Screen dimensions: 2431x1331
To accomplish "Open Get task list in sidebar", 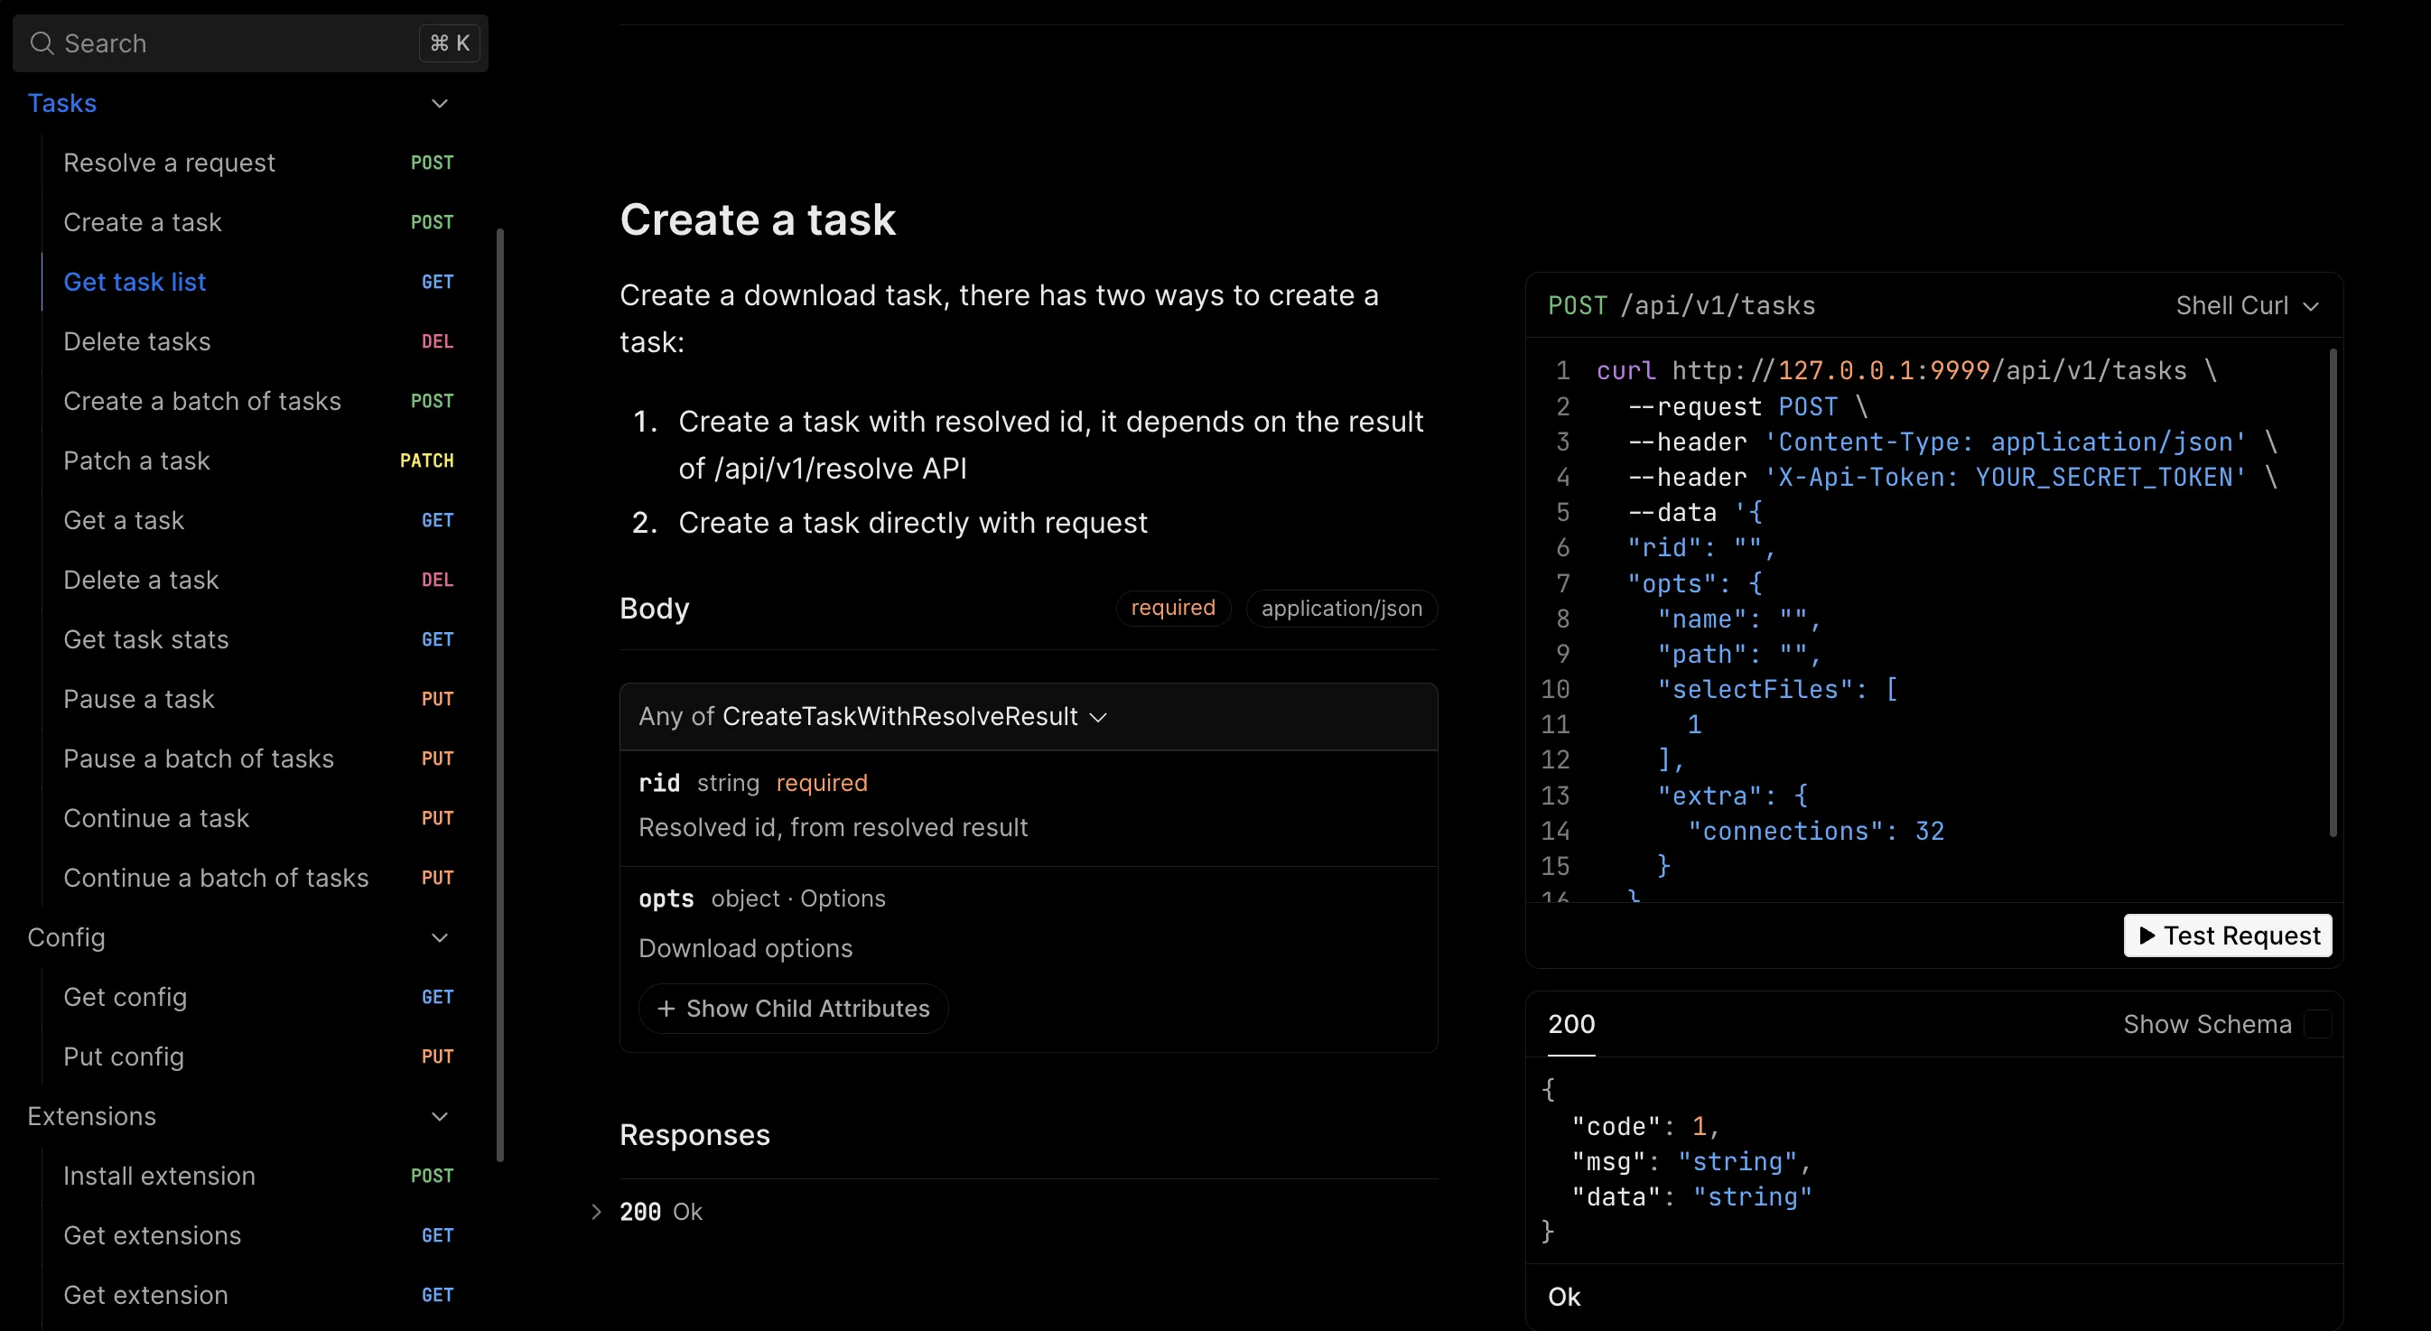I will click(135, 282).
